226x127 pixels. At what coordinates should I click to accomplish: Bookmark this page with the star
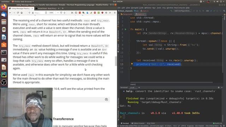click(x=65, y=13)
